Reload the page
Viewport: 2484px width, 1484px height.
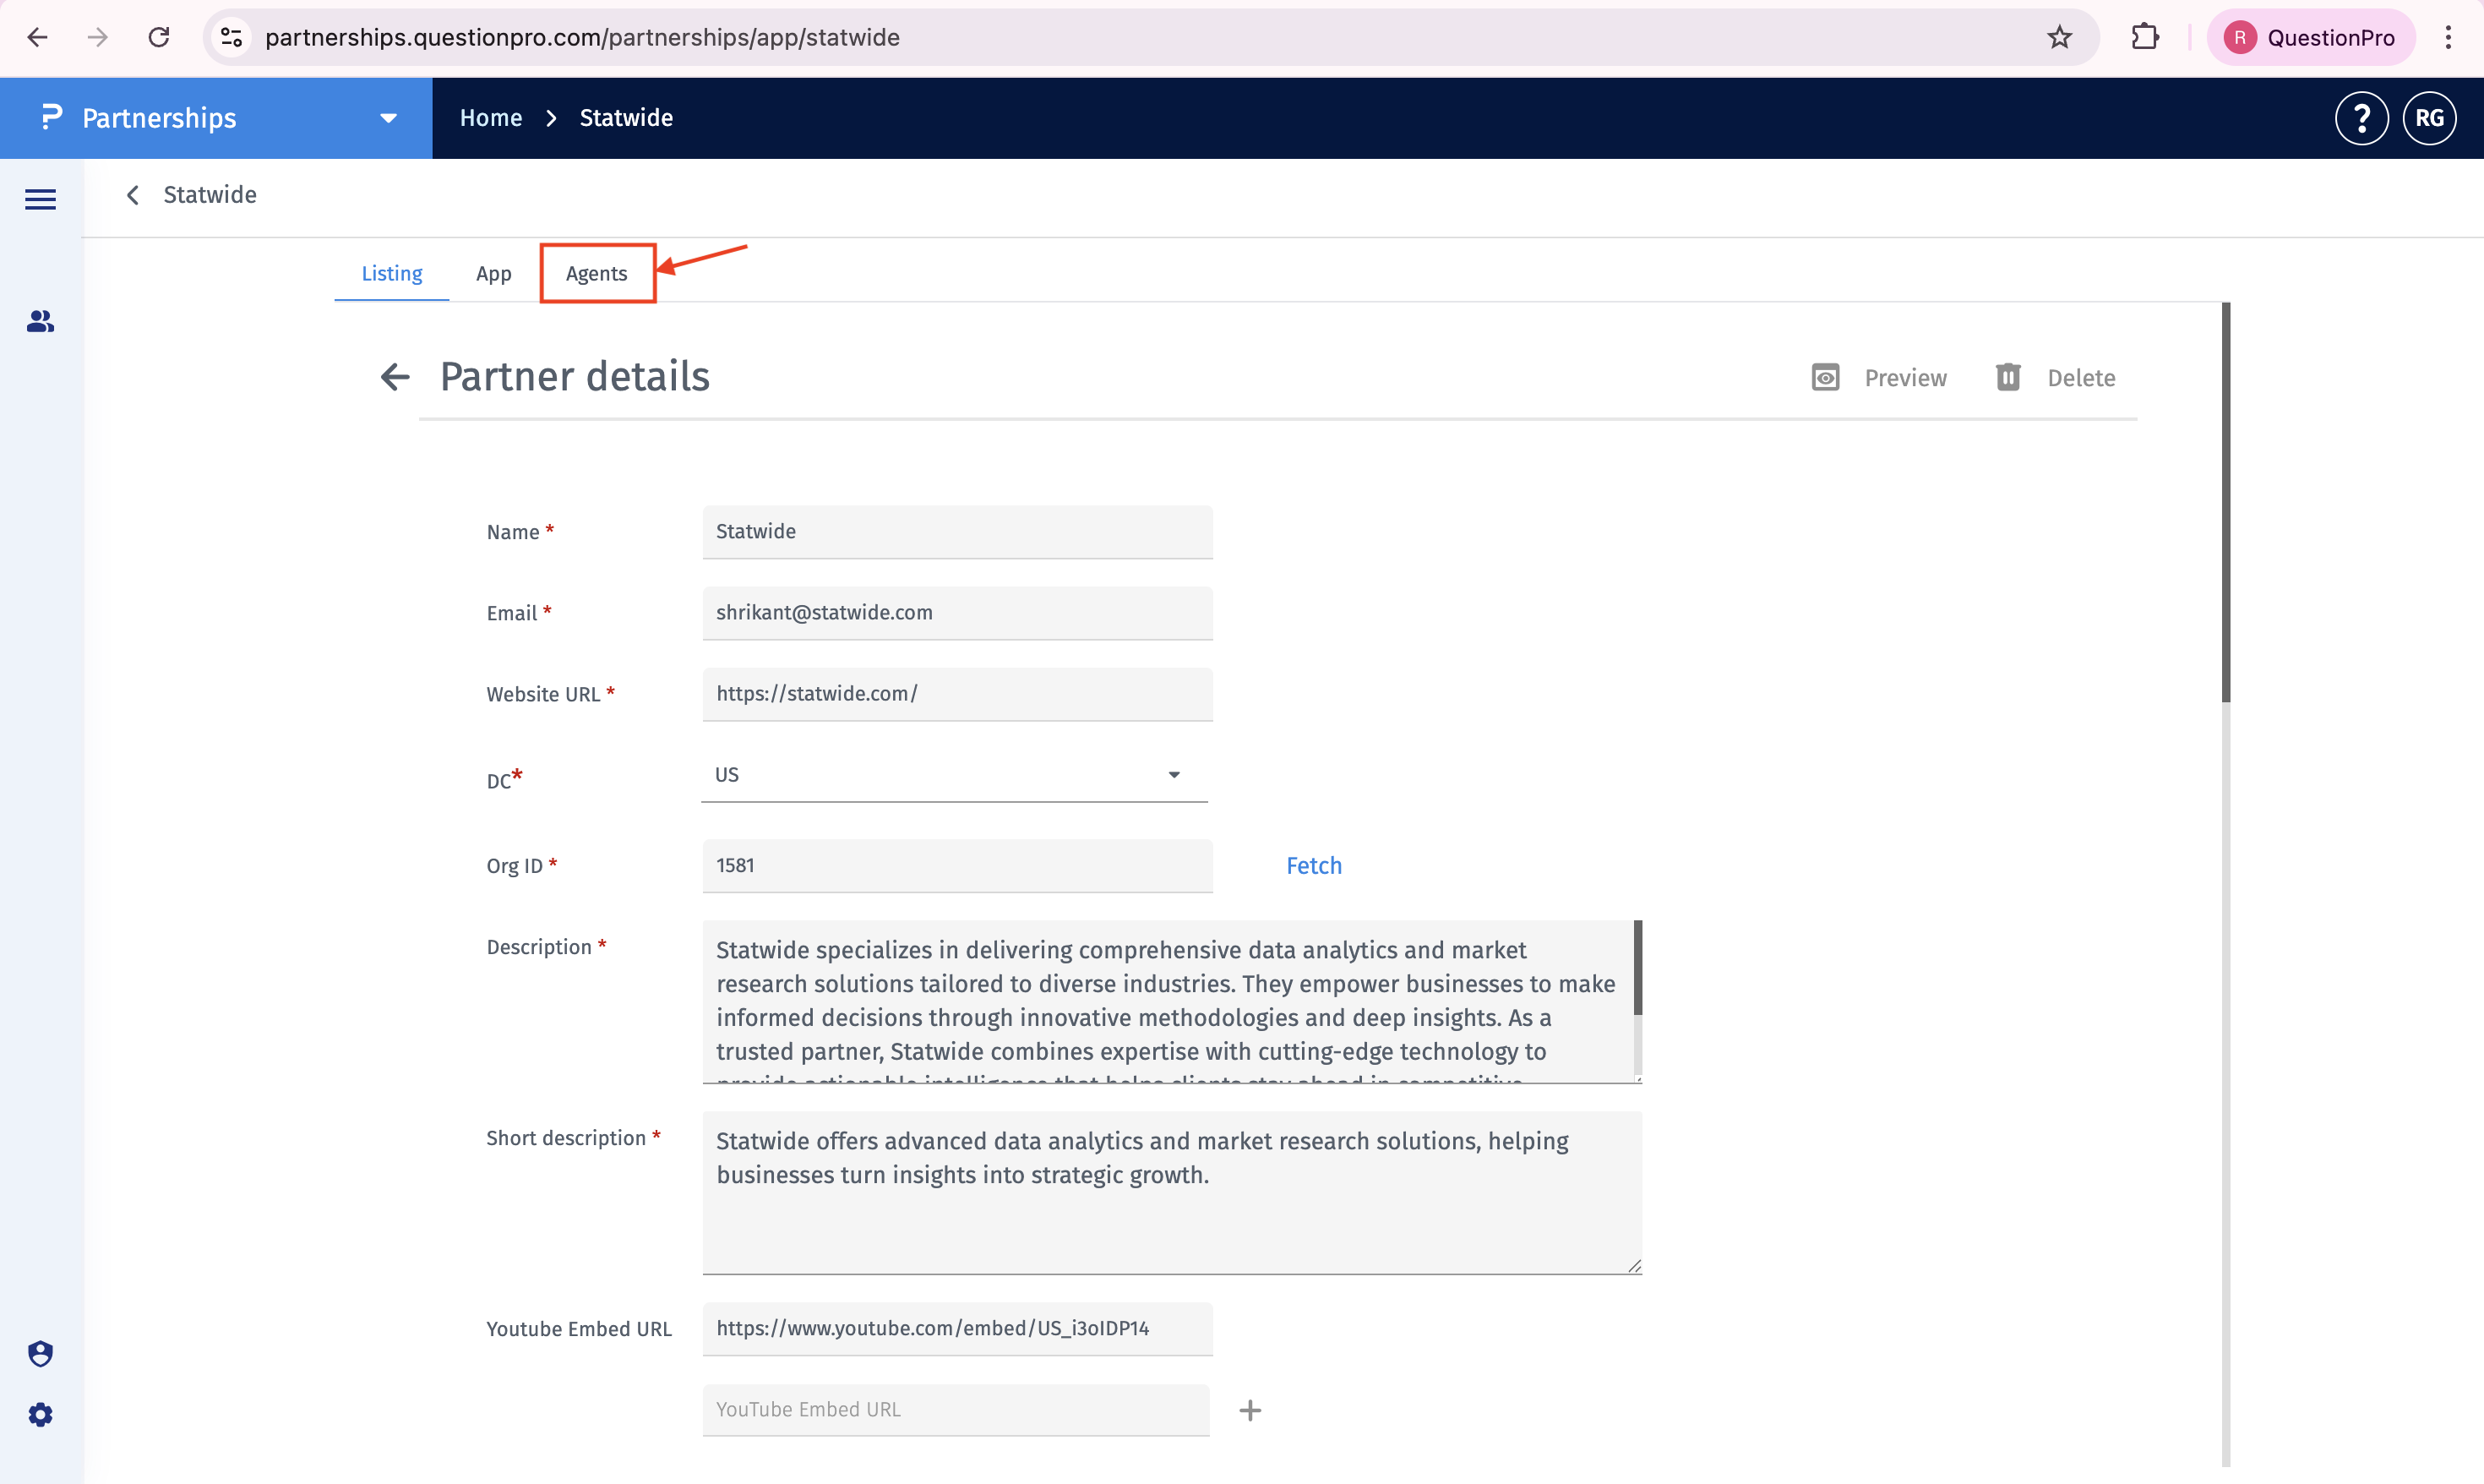(158, 37)
